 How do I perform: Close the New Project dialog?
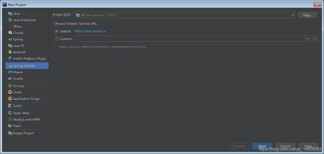tap(317, 5)
